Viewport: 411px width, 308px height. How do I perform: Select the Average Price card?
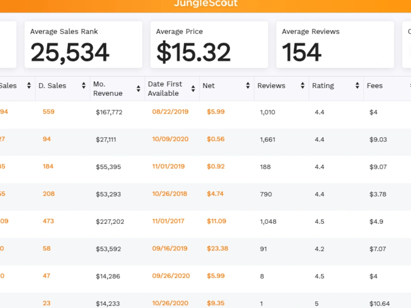click(209, 45)
